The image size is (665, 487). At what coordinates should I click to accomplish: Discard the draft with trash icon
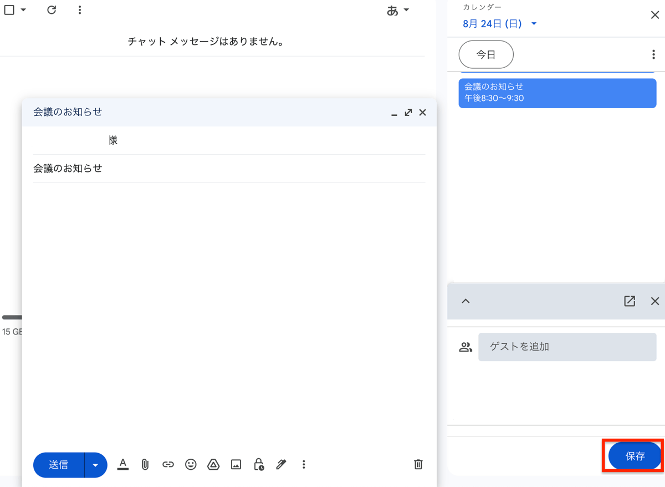[x=418, y=464]
